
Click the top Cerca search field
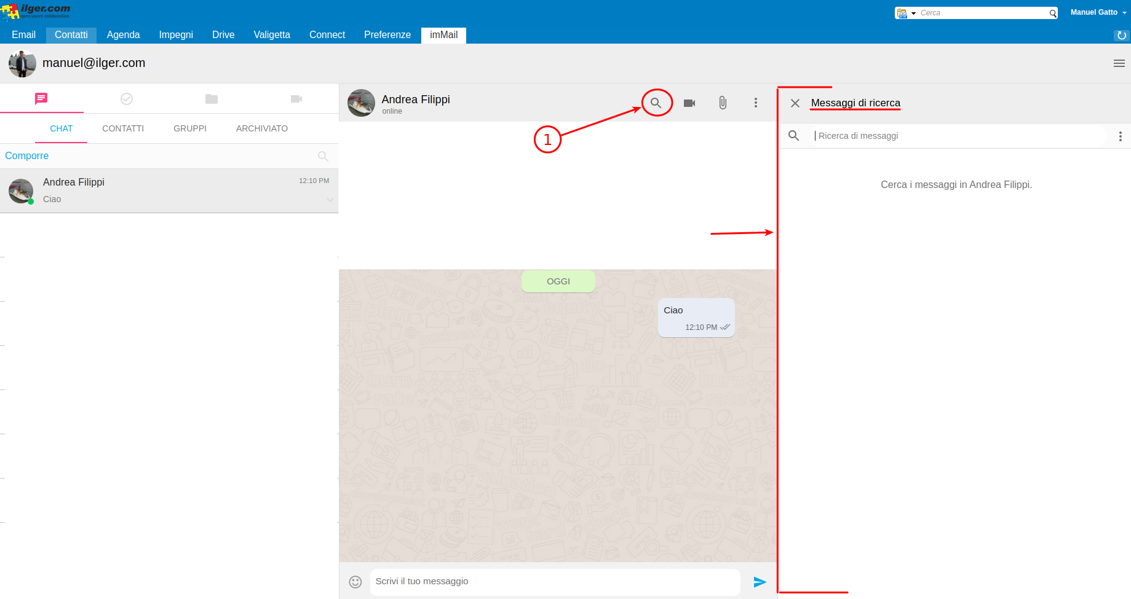coord(983,13)
